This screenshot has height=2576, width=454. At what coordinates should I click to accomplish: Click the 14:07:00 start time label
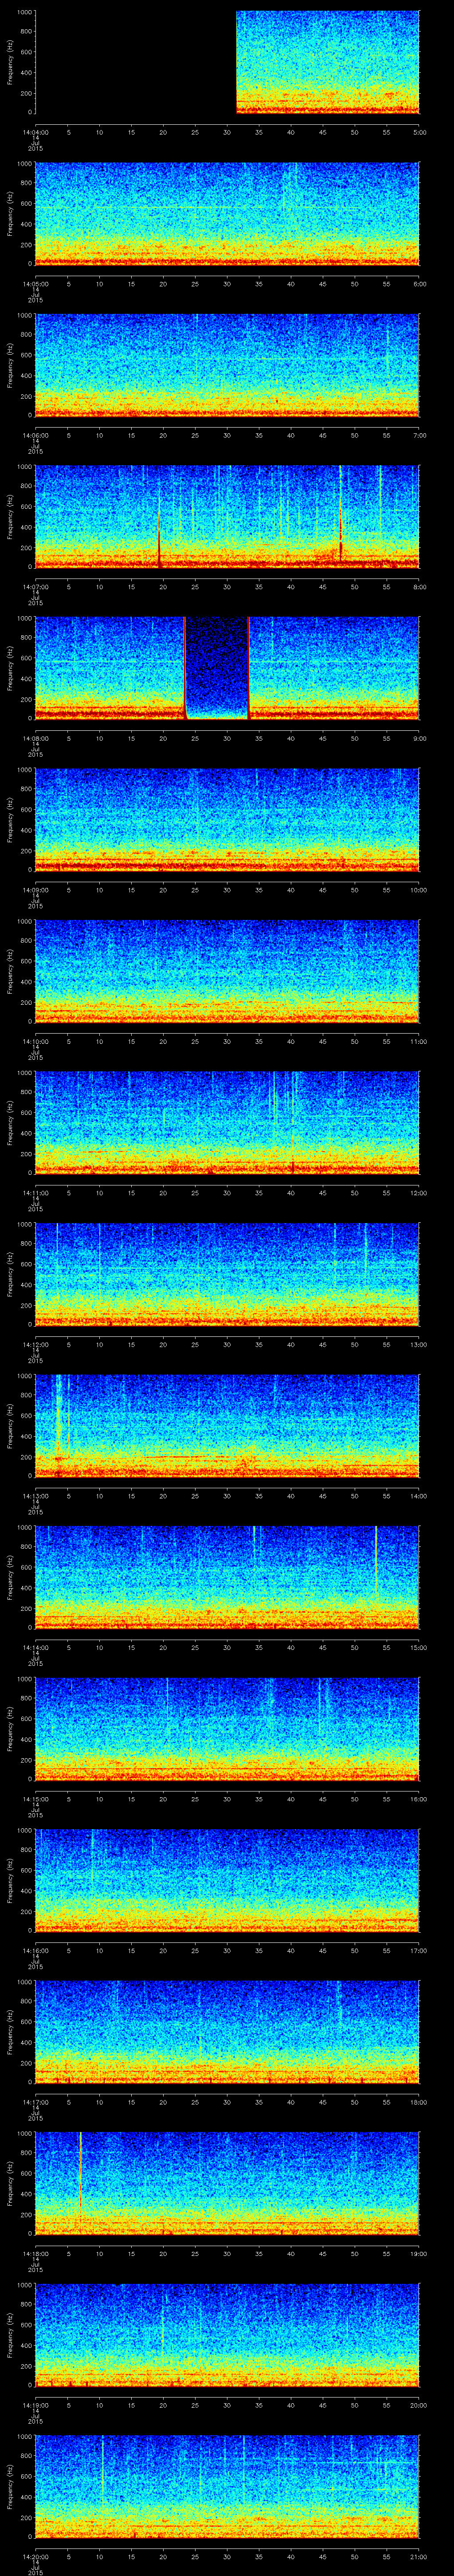coord(35,587)
